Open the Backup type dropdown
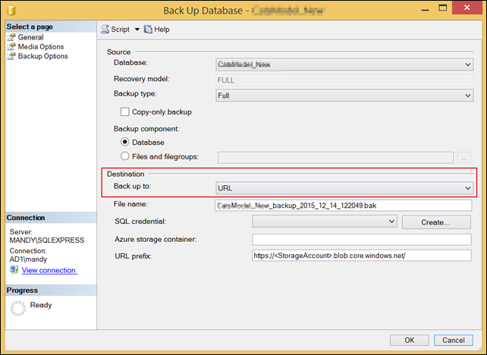487x355 pixels. [344, 96]
